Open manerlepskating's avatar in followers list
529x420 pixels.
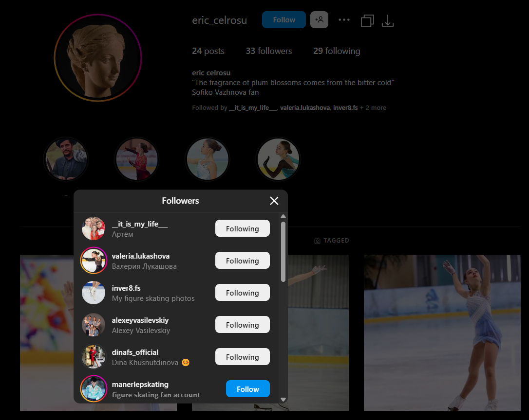94,389
